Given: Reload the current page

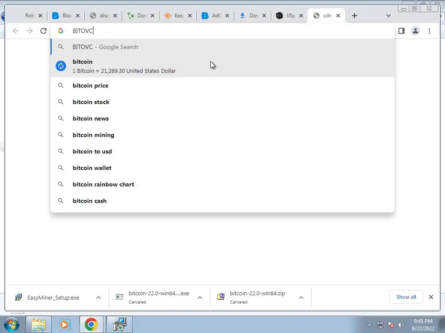Looking at the screenshot, I should [x=43, y=31].
